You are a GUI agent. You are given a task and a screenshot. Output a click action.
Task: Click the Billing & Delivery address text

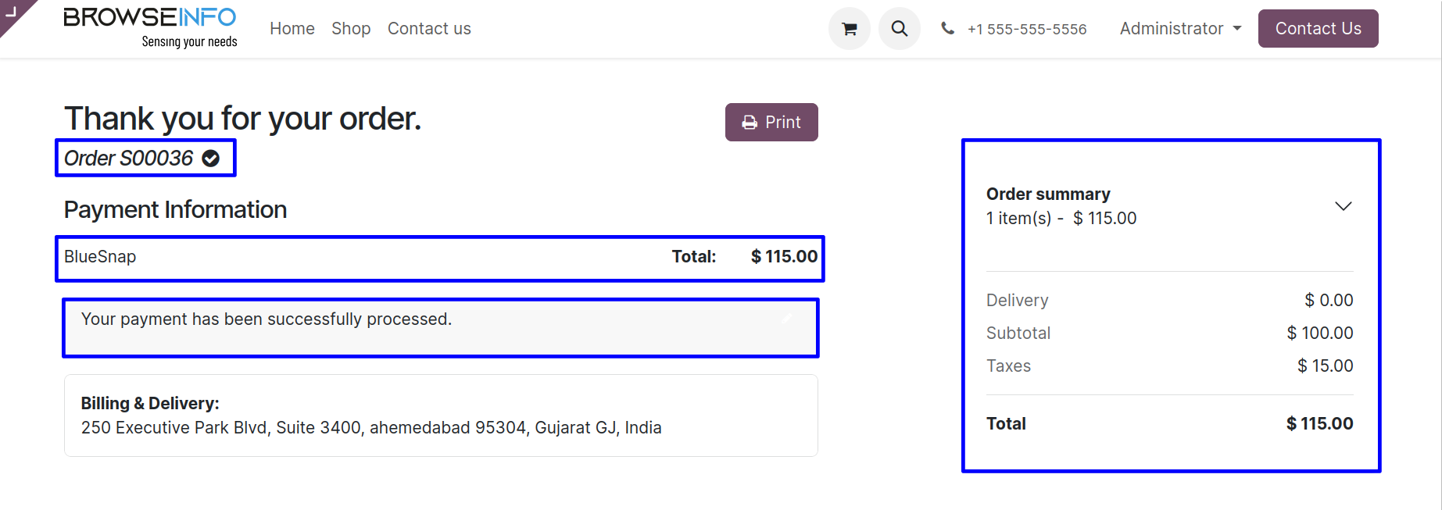point(371,428)
